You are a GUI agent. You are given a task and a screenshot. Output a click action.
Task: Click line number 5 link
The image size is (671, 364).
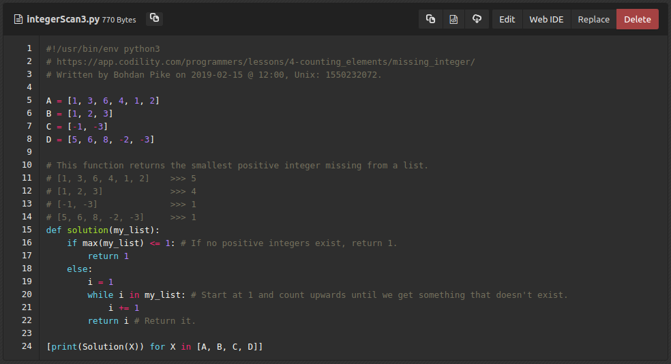tap(29, 100)
